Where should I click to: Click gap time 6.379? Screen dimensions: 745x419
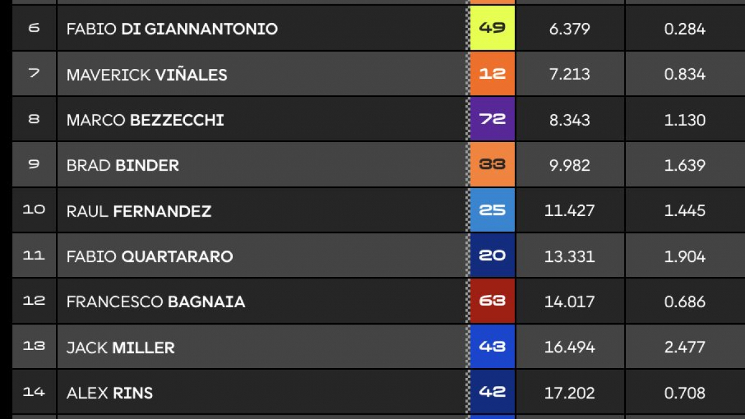pos(569,29)
